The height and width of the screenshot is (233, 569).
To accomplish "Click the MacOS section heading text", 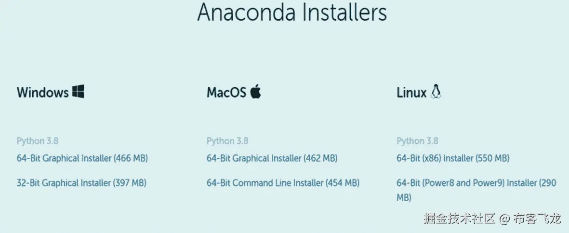I will 226,92.
